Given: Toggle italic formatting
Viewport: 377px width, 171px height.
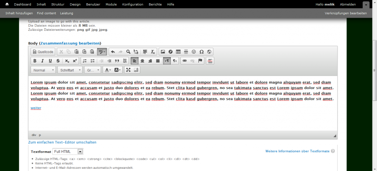Looking at the screenshot, I should 42,61.
